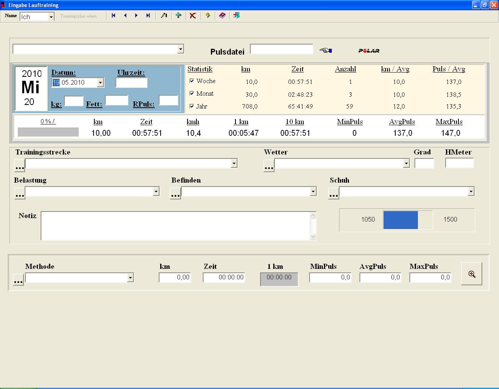The image size is (499, 389).
Task: Click the exit door icon in toolbar
Action: tap(236, 16)
